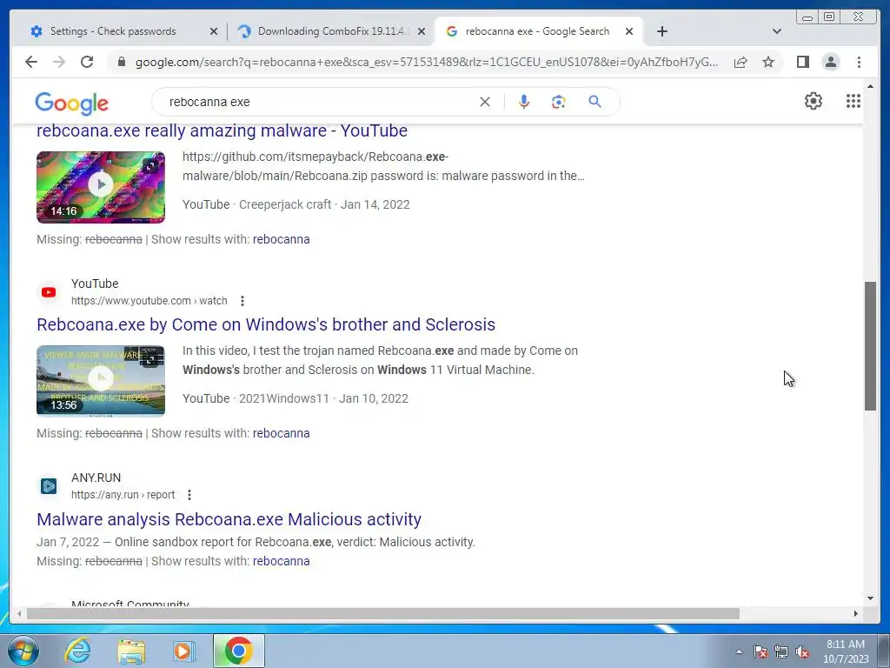Image resolution: width=890 pixels, height=668 pixels.
Task: Open rebcoana.exe really amazing malware link
Action: 222,130
